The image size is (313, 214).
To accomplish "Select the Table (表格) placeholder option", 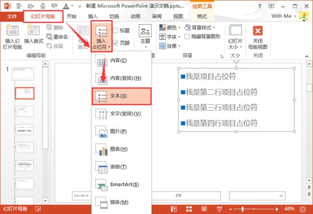I will tap(122, 167).
